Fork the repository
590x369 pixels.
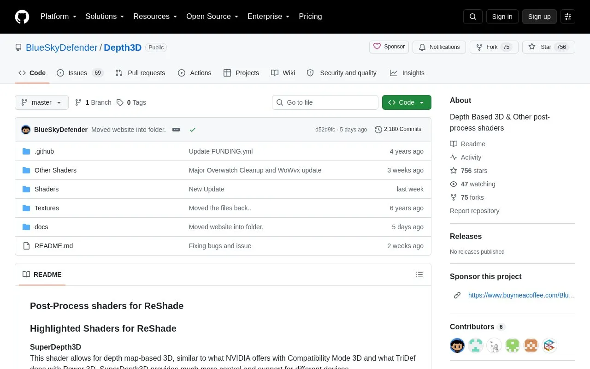point(494,47)
